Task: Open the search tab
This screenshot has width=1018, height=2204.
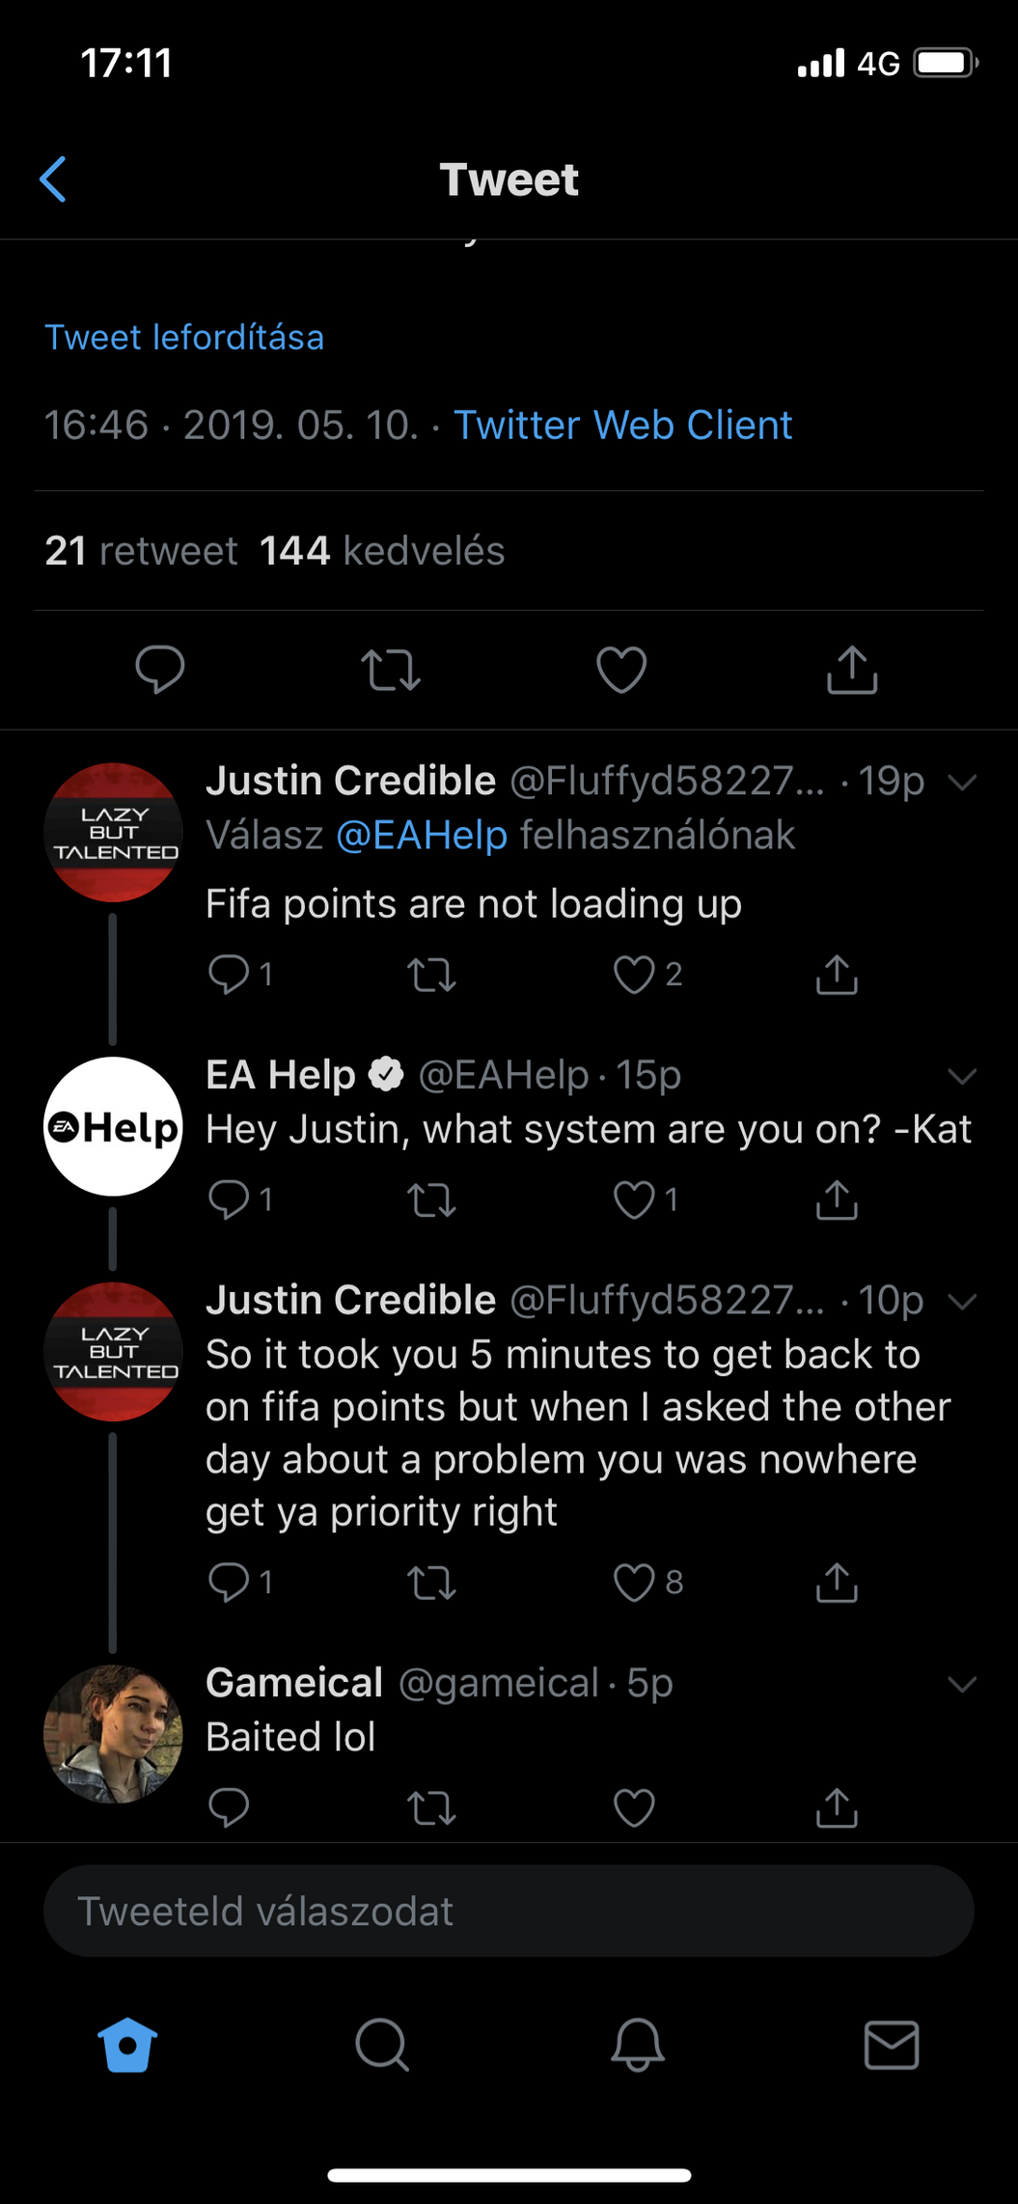Action: pyautogui.click(x=382, y=2044)
